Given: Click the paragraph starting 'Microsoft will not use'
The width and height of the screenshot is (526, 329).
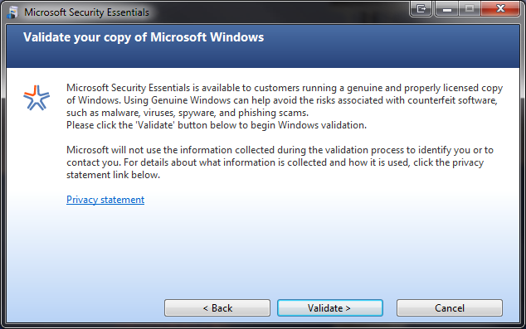Looking at the screenshot, I should pos(280,162).
